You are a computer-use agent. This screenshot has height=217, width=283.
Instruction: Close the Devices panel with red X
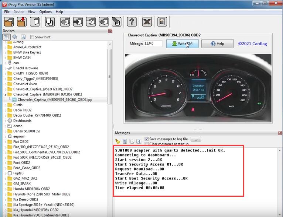click(x=110, y=31)
